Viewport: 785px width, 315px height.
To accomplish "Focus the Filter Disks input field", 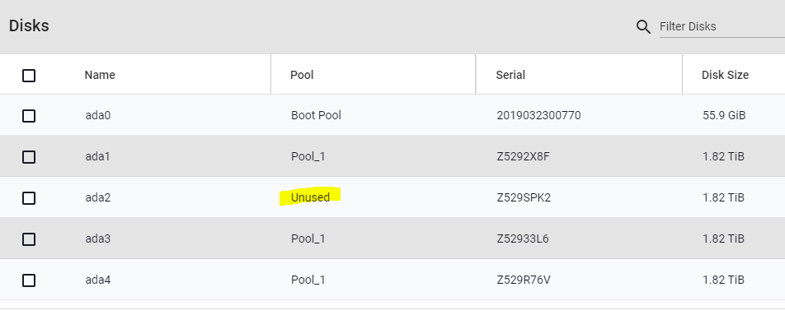I will pos(722,26).
